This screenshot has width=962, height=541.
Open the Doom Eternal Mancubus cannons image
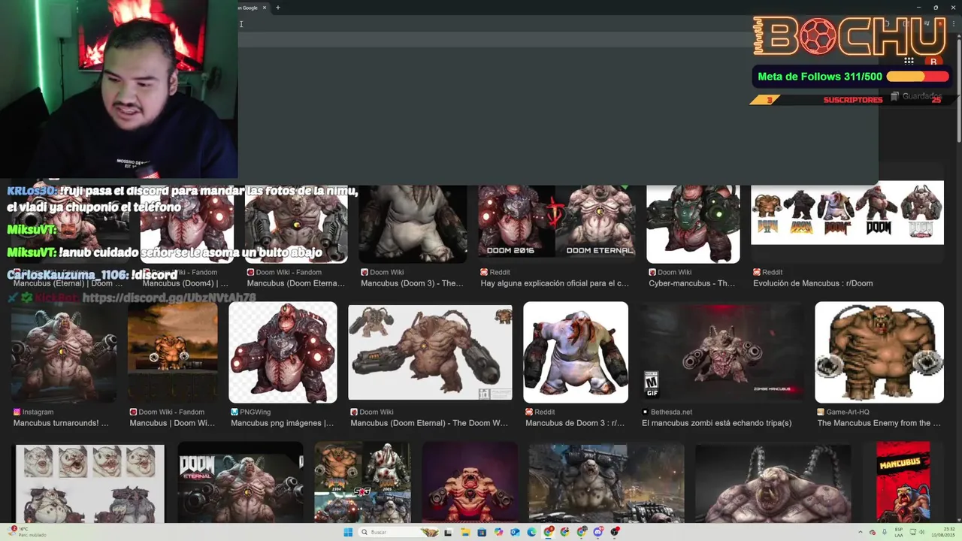coord(430,352)
